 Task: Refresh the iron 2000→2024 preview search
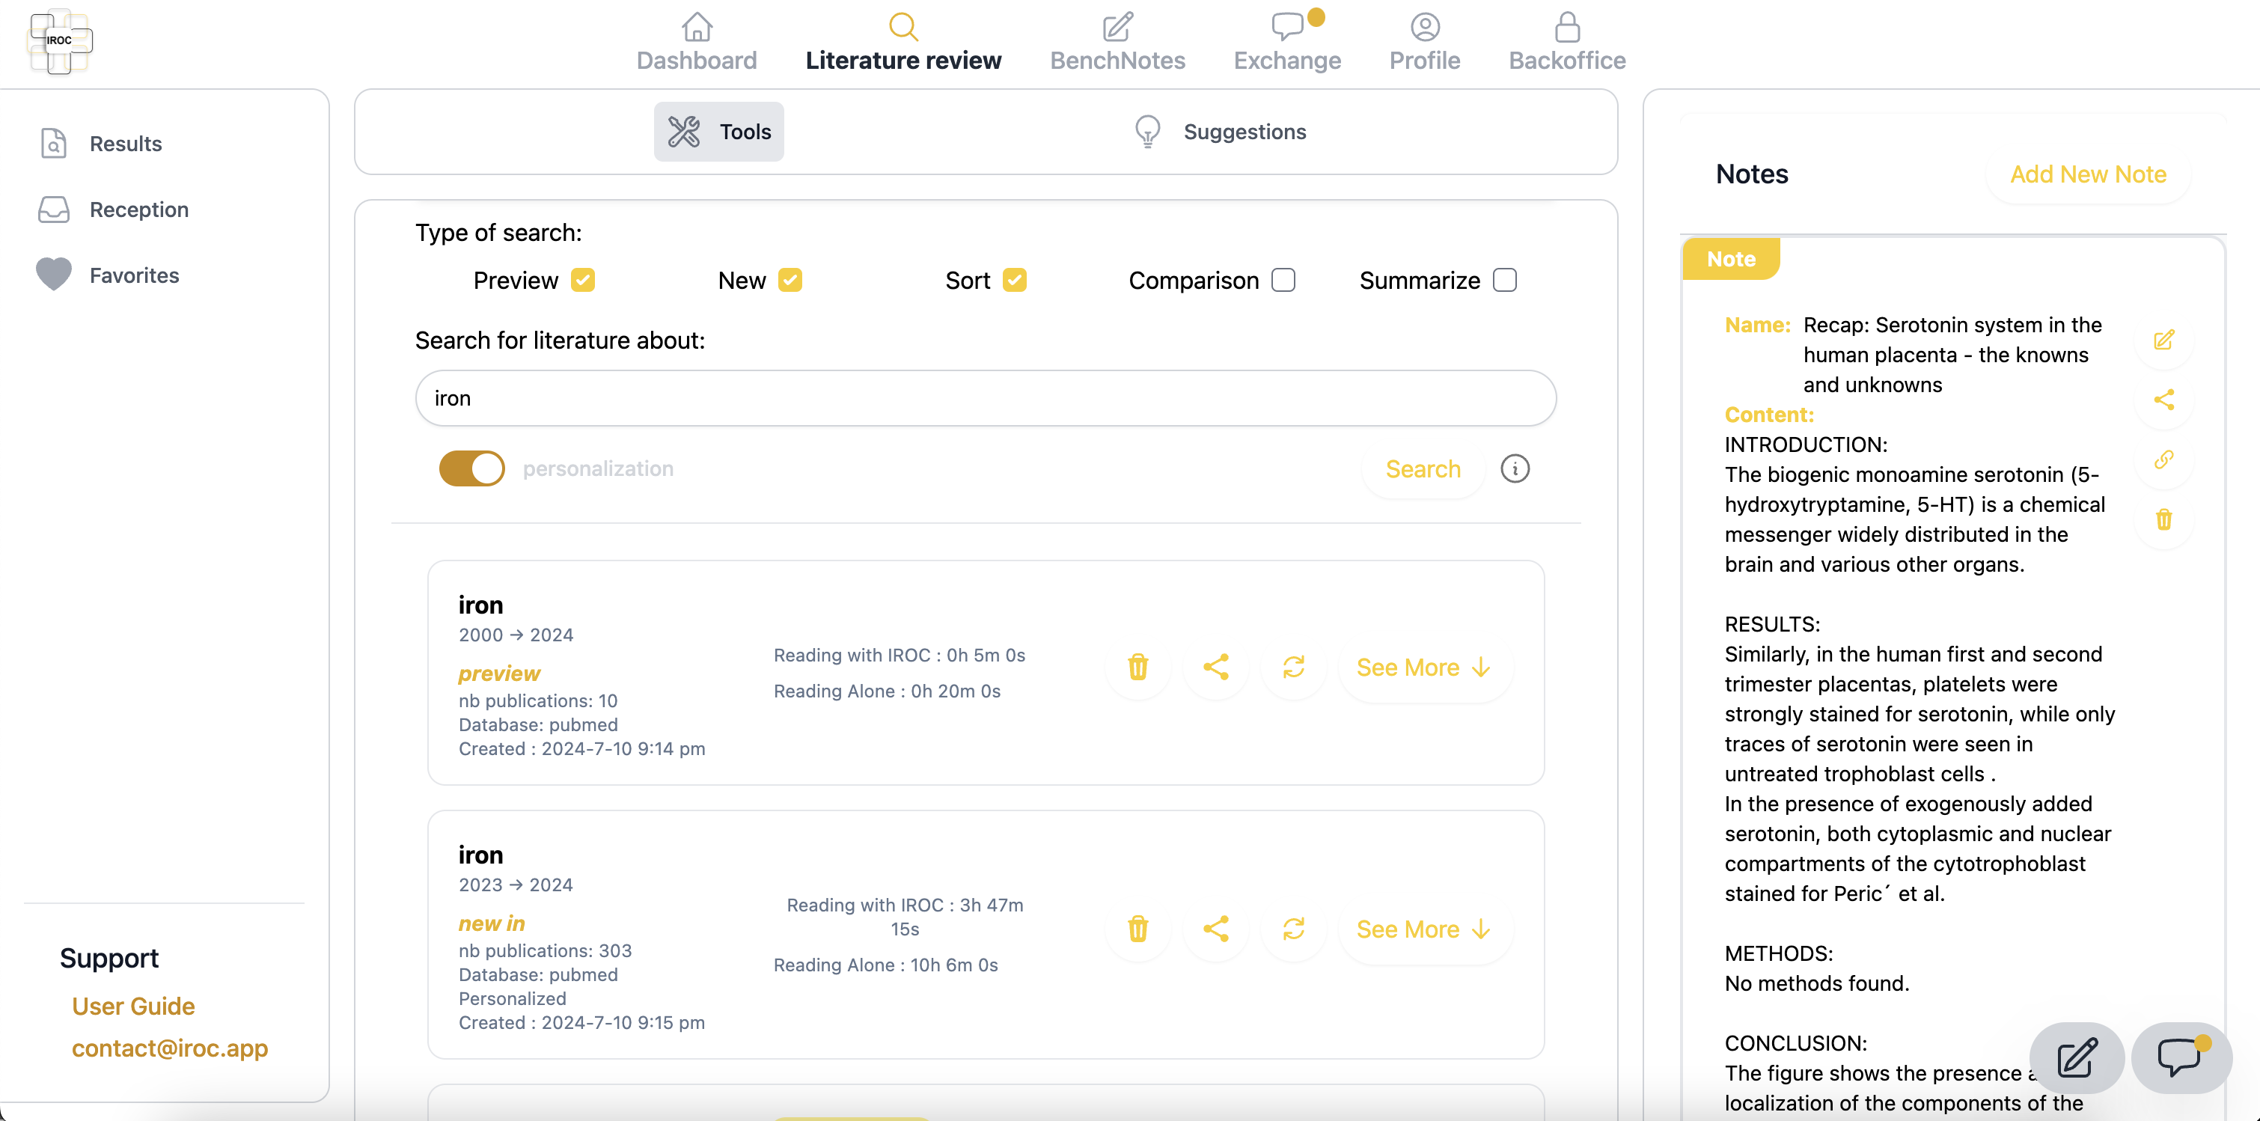1293,667
